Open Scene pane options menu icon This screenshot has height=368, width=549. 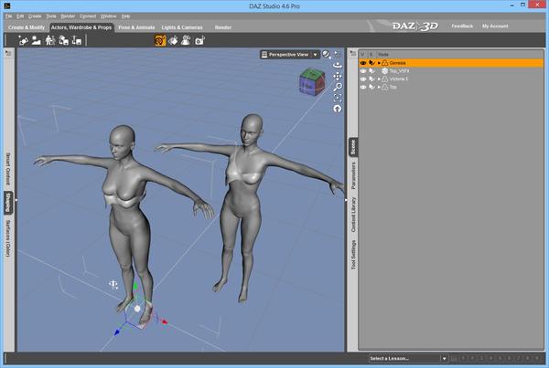coord(353,53)
